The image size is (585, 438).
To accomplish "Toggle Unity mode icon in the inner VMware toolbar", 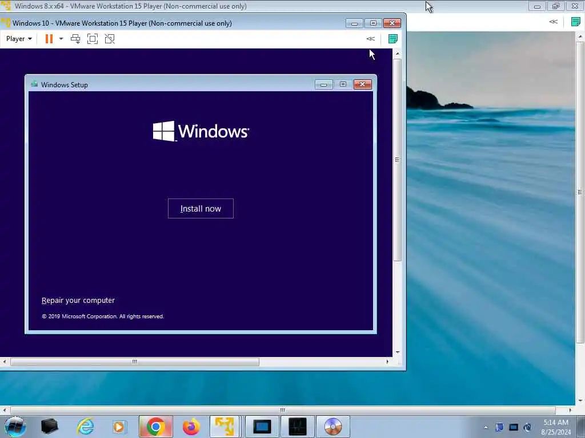I will pyautogui.click(x=110, y=39).
